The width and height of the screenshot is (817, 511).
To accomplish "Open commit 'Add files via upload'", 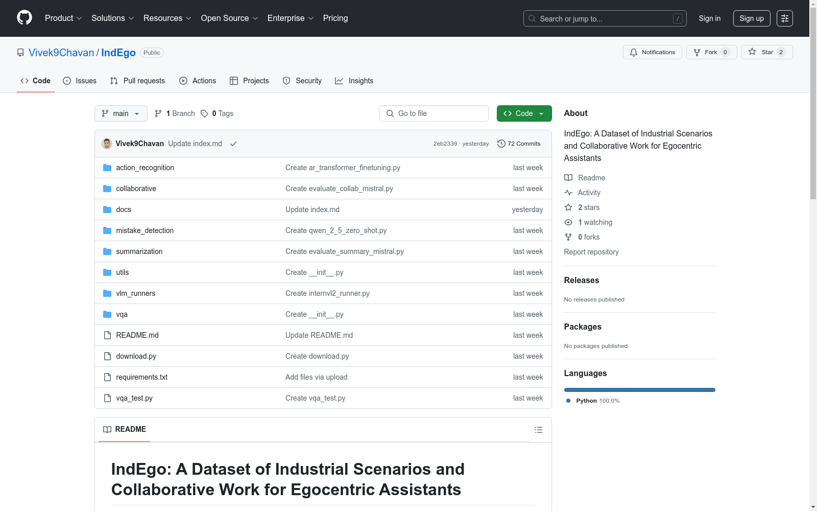I will tap(316, 377).
